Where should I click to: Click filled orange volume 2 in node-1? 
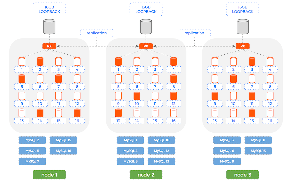coord(40,61)
